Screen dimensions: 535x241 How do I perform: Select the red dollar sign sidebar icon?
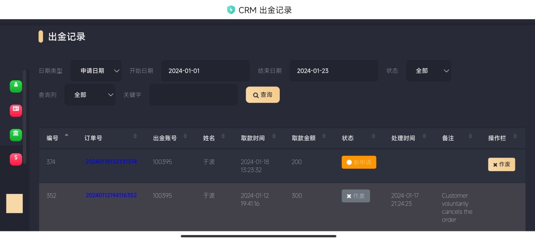coord(16,159)
